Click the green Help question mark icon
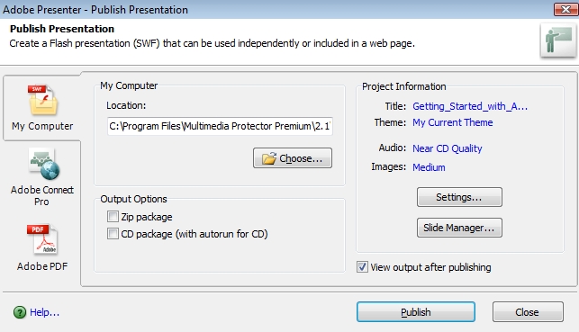579x332 pixels. click(x=20, y=312)
